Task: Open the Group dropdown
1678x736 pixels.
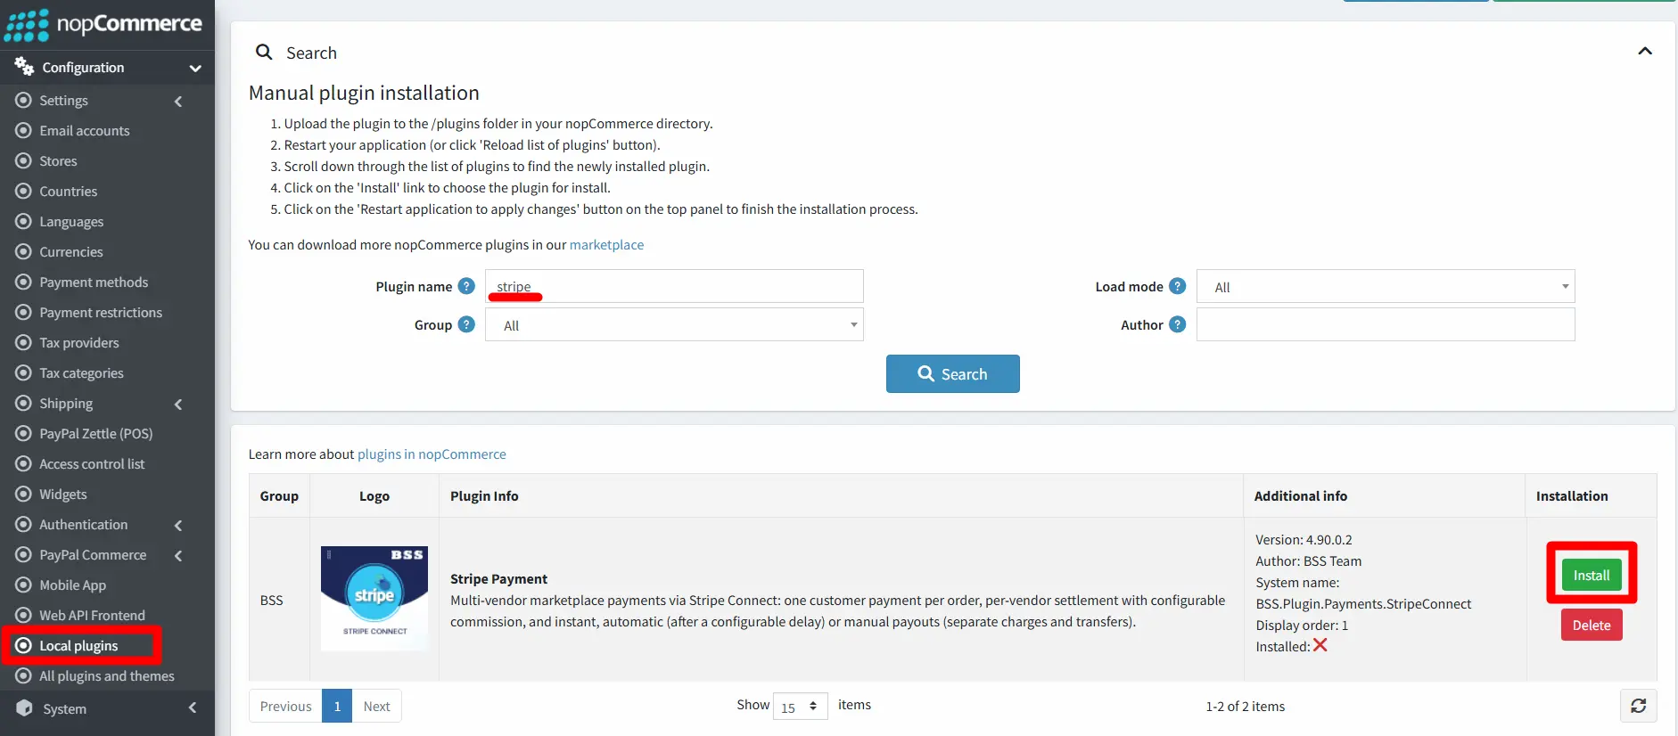Action: pos(674,324)
